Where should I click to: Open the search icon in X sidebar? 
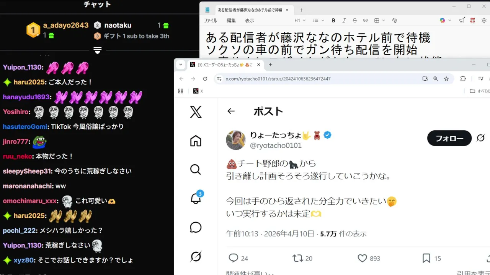click(x=196, y=169)
